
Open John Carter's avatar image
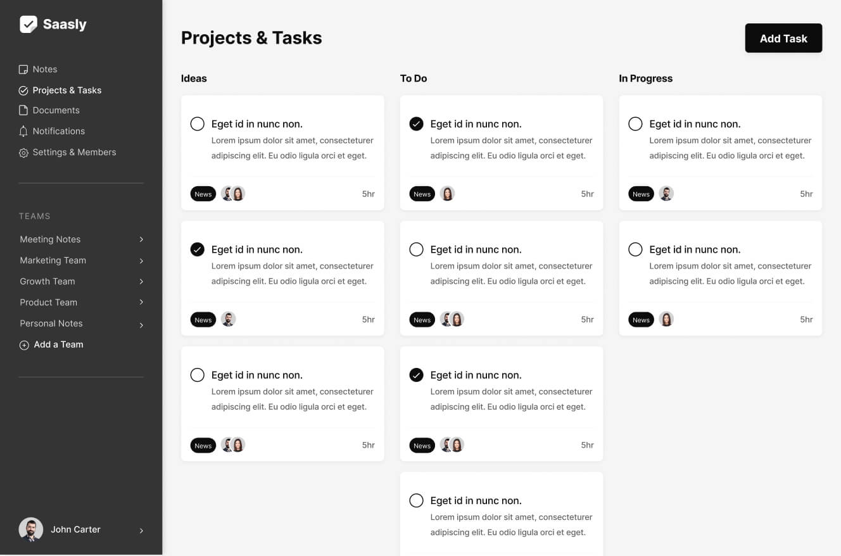[30, 529]
